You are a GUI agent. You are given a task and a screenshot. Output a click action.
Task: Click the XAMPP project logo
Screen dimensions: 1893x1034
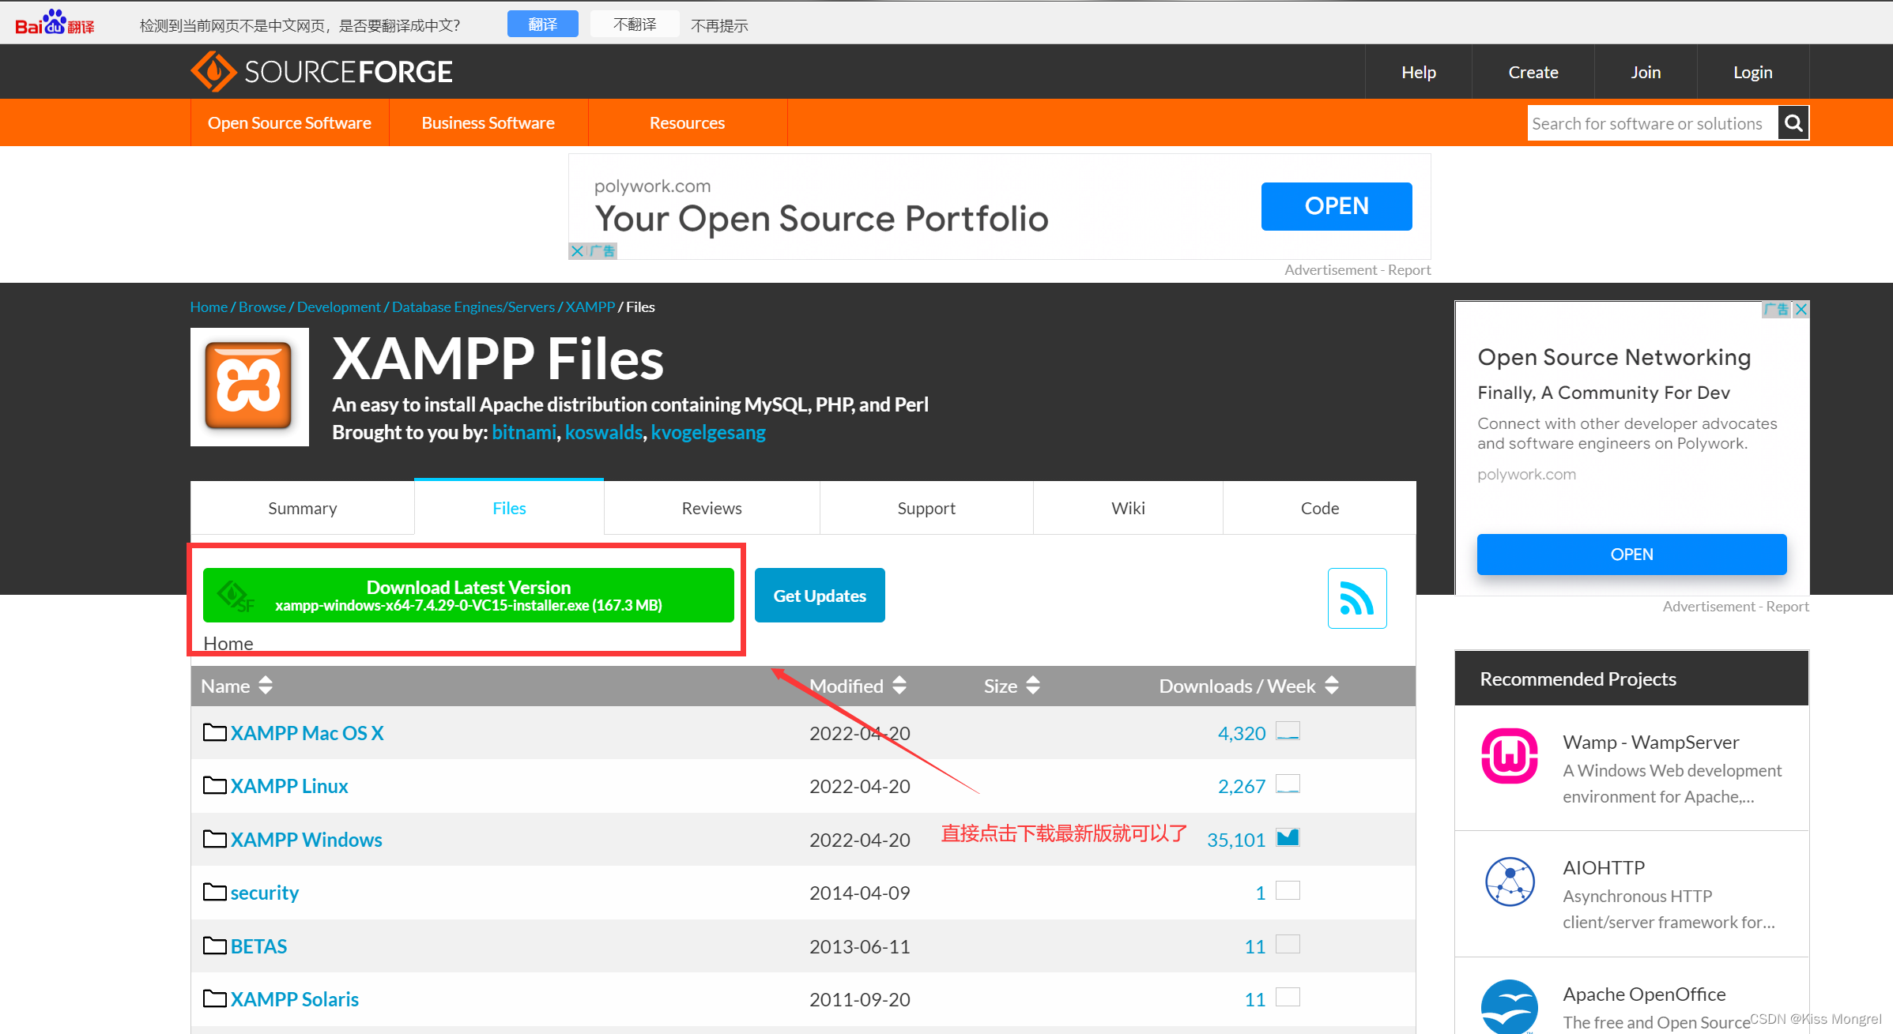[250, 387]
